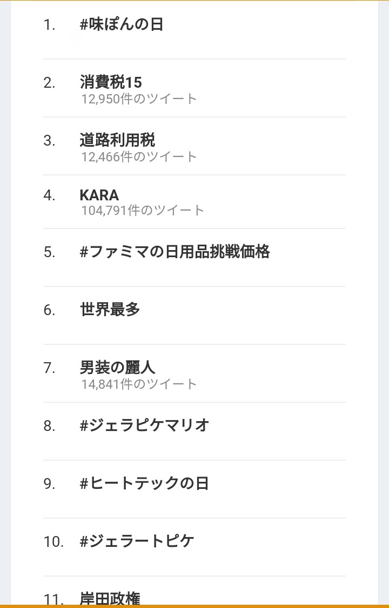Open the #ヒートテックの日 hashtag

pos(144,483)
